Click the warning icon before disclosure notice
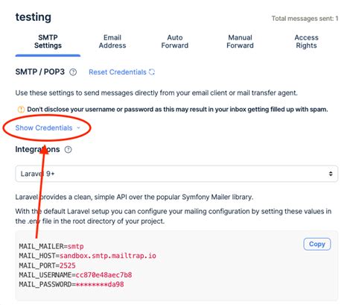This screenshot has height=305, width=353. click(21, 110)
